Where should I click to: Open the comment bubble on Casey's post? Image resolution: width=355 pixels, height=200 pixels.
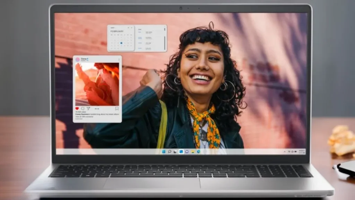coord(83,109)
